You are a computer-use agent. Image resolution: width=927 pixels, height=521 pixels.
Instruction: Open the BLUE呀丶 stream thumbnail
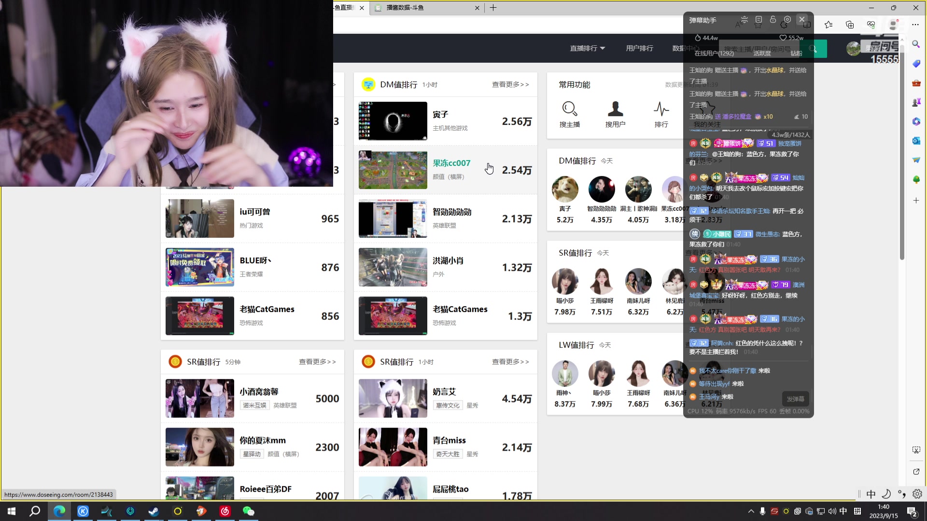(x=199, y=267)
